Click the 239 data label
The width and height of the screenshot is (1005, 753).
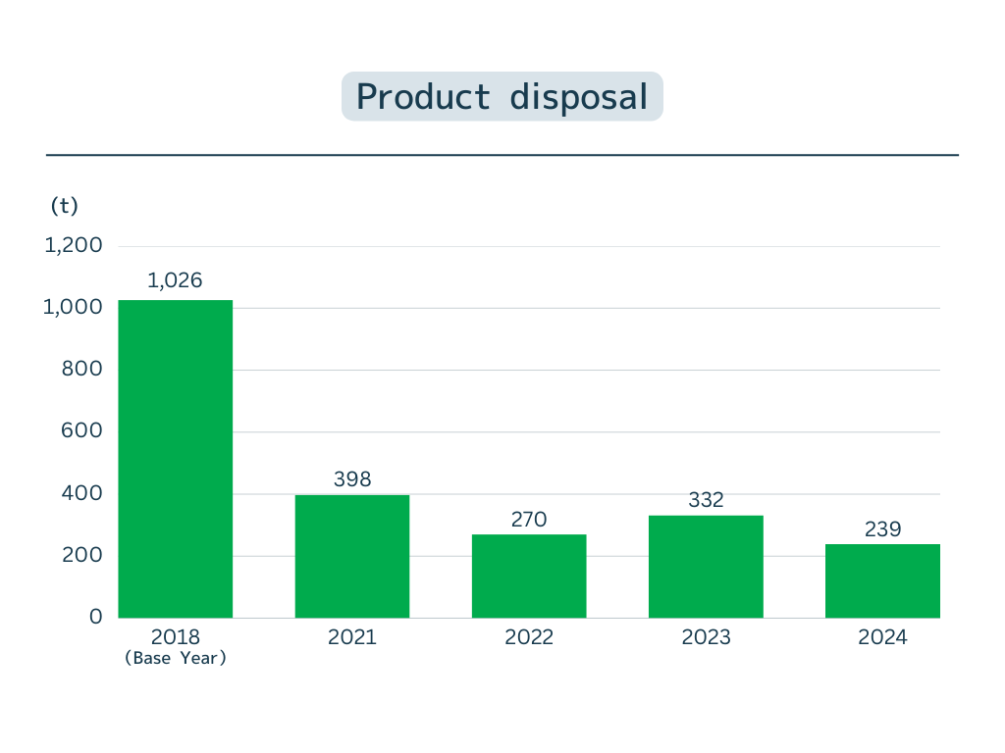[882, 529]
